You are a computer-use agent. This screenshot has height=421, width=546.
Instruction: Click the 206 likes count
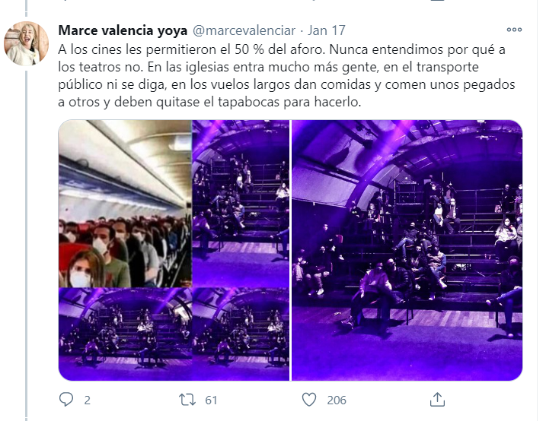click(337, 400)
